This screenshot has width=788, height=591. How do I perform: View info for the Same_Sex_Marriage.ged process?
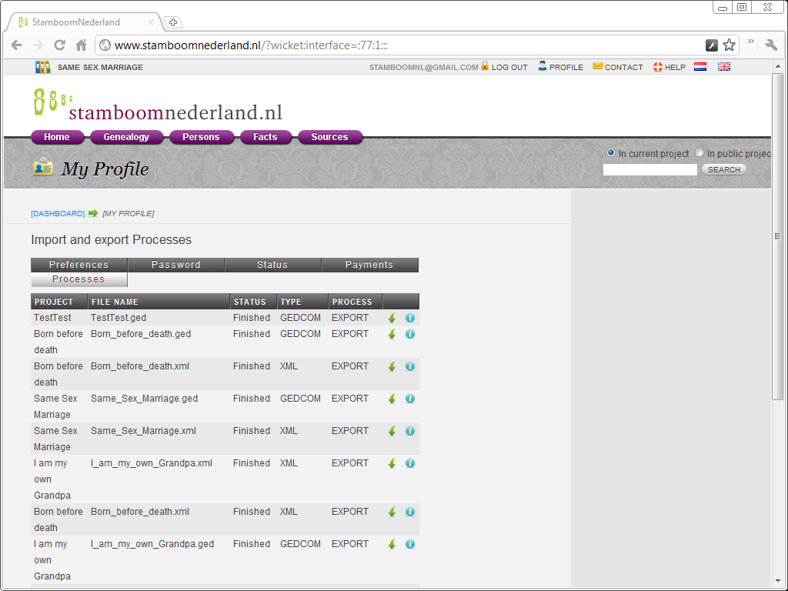(x=409, y=399)
